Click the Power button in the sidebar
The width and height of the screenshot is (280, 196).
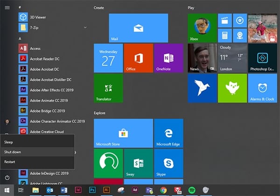pos(7,178)
